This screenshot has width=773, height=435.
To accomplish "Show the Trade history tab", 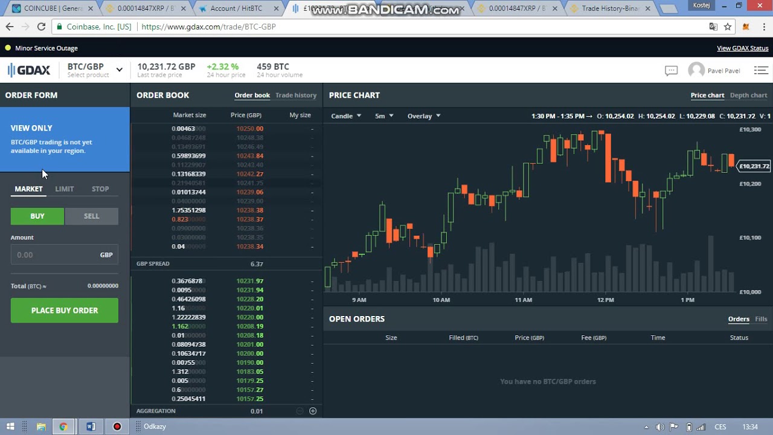I will coord(296,95).
